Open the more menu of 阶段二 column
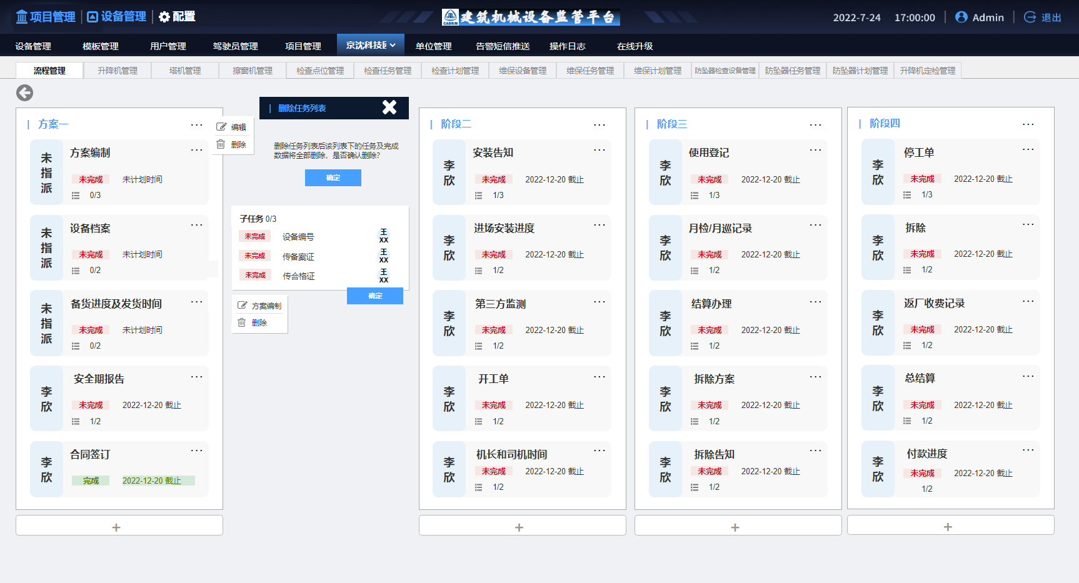This screenshot has height=583, width=1079. [600, 125]
